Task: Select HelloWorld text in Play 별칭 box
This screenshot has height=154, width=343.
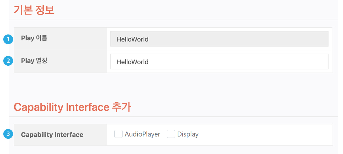Action: [x=132, y=62]
